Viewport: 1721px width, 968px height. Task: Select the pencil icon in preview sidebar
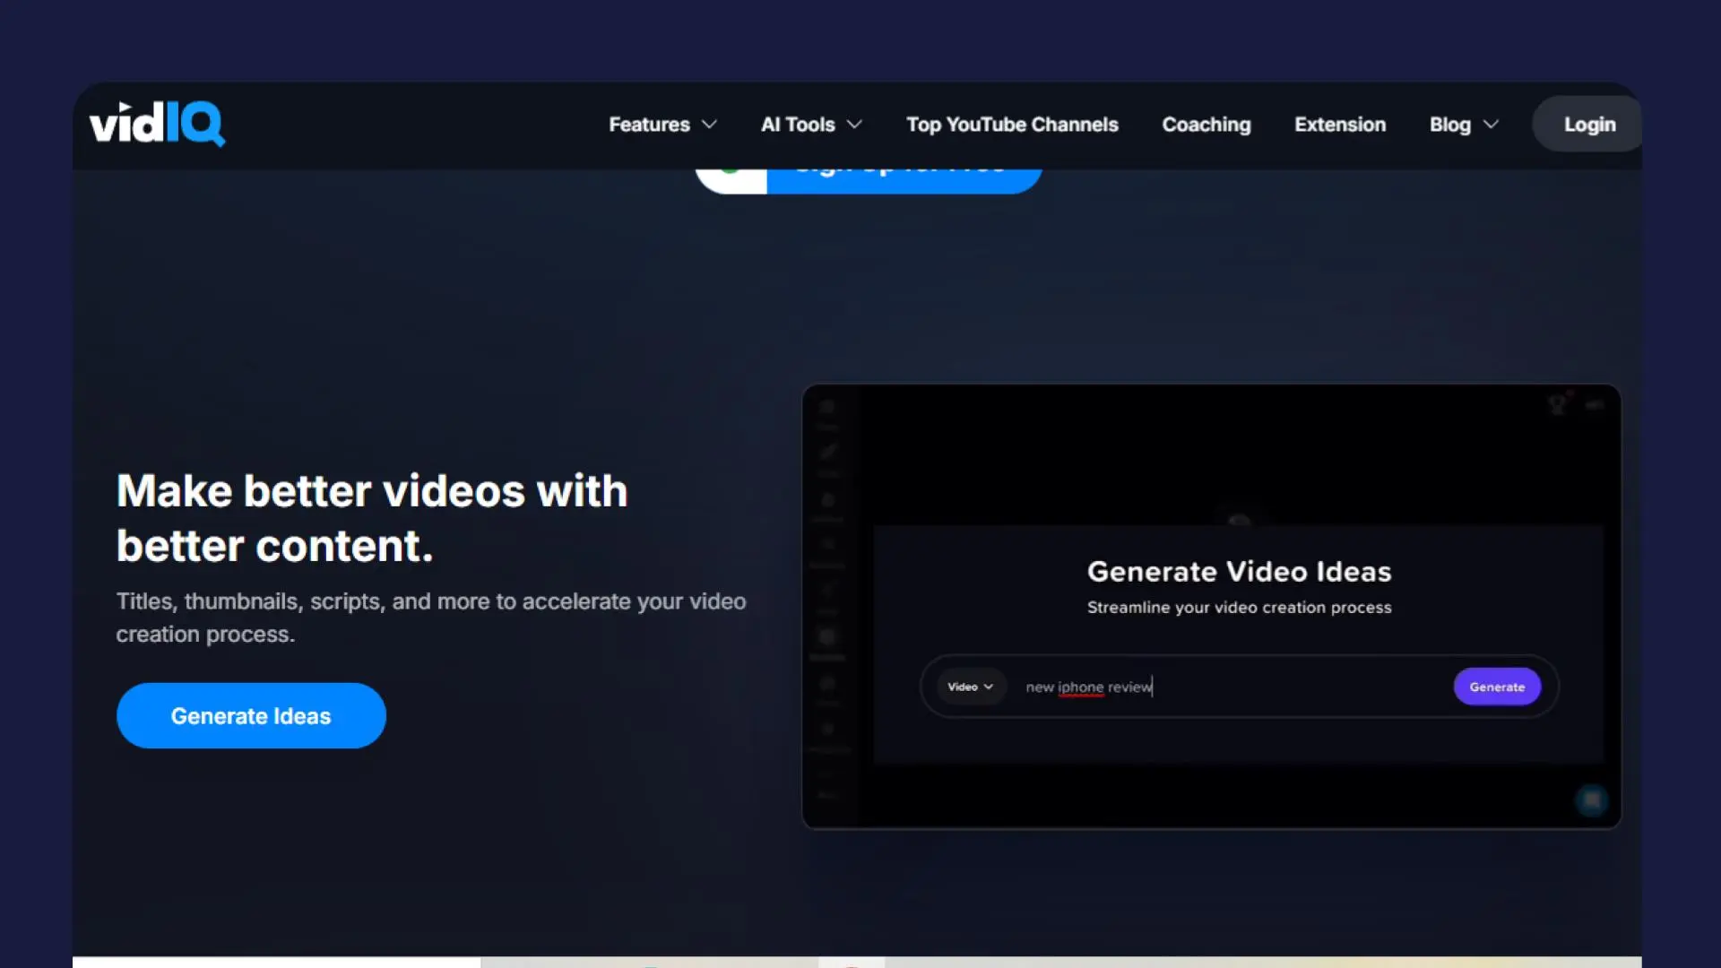(x=828, y=451)
